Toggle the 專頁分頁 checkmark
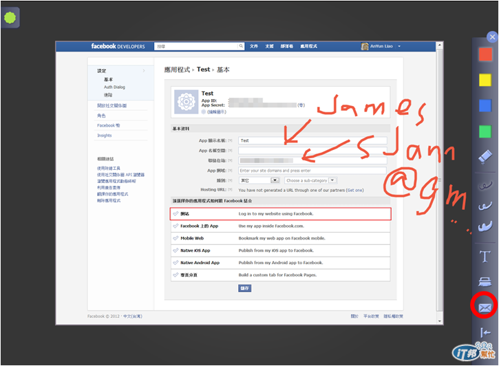 pyautogui.click(x=176, y=274)
